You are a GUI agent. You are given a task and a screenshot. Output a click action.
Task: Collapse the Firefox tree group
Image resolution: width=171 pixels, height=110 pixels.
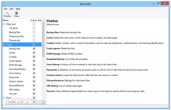click(4, 45)
